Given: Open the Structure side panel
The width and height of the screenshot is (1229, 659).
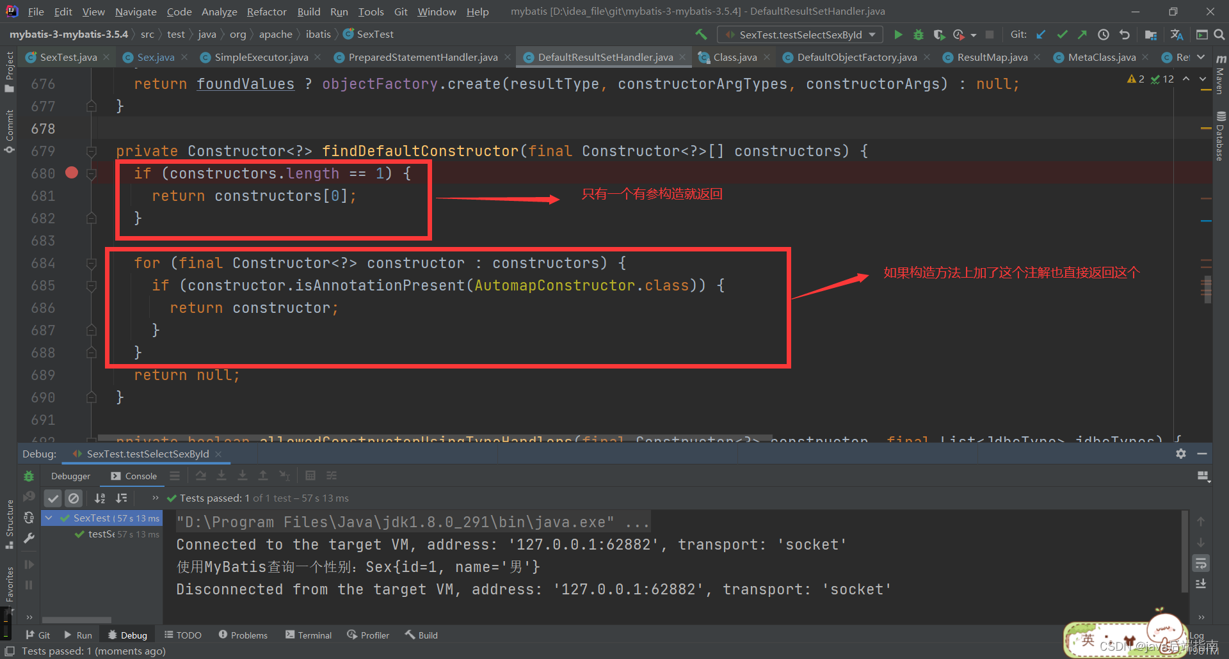Looking at the screenshot, I should coord(9,525).
